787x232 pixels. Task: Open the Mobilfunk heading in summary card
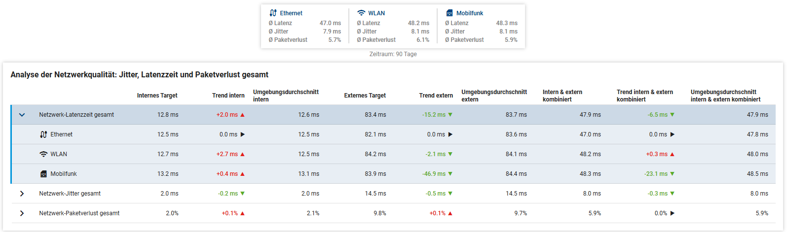click(x=470, y=13)
